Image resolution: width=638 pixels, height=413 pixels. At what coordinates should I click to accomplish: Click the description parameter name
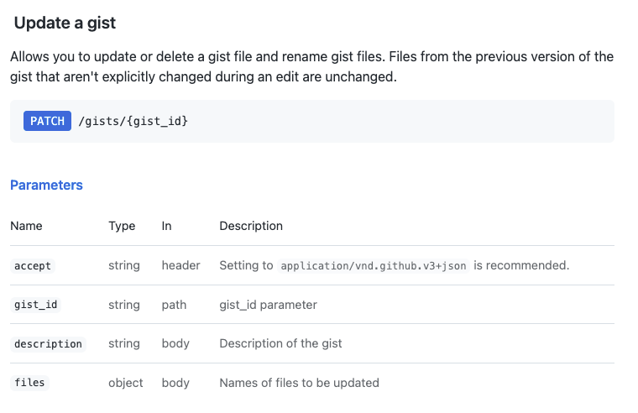point(49,343)
